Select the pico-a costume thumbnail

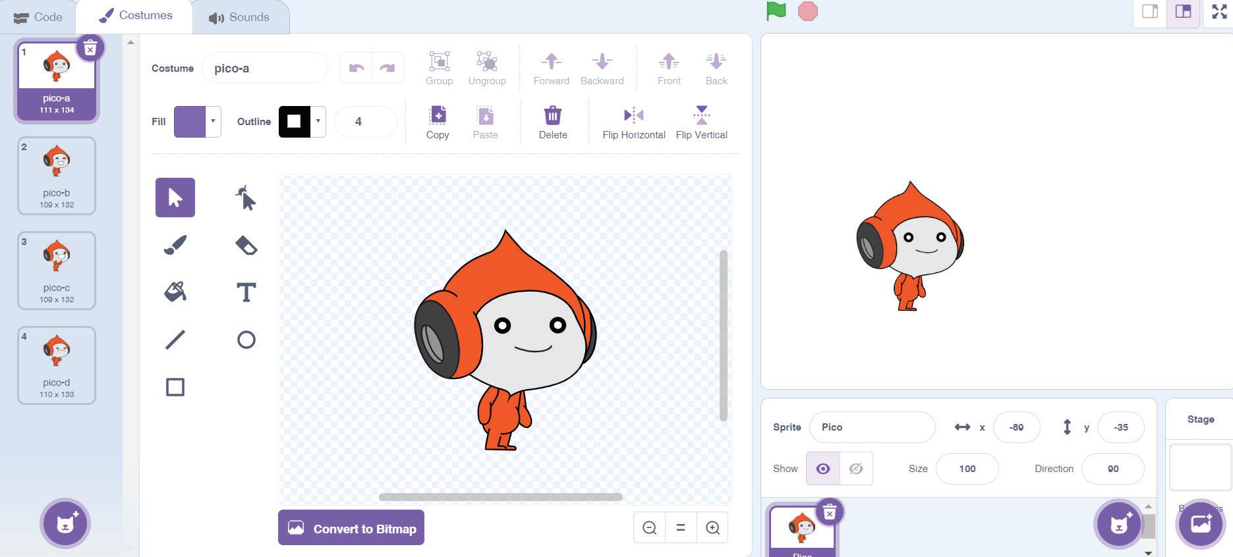coord(57,81)
